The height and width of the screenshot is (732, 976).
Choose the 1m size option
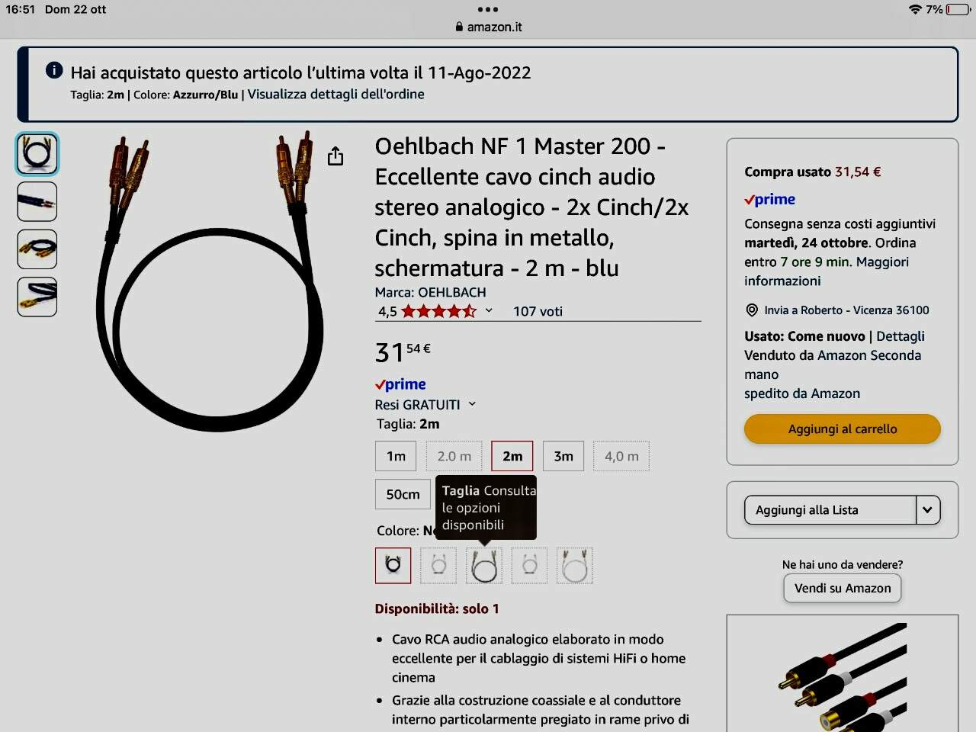[x=396, y=456]
